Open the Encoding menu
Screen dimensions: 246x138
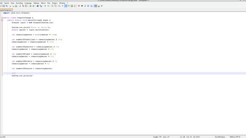pyautogui.click(x=20, y=3)
